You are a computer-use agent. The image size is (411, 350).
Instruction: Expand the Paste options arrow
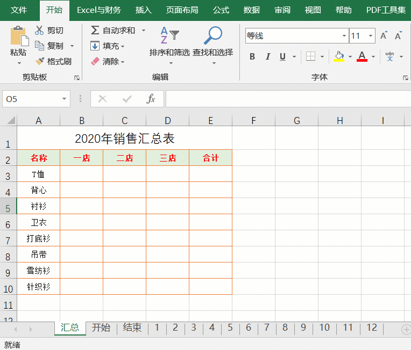19,63
